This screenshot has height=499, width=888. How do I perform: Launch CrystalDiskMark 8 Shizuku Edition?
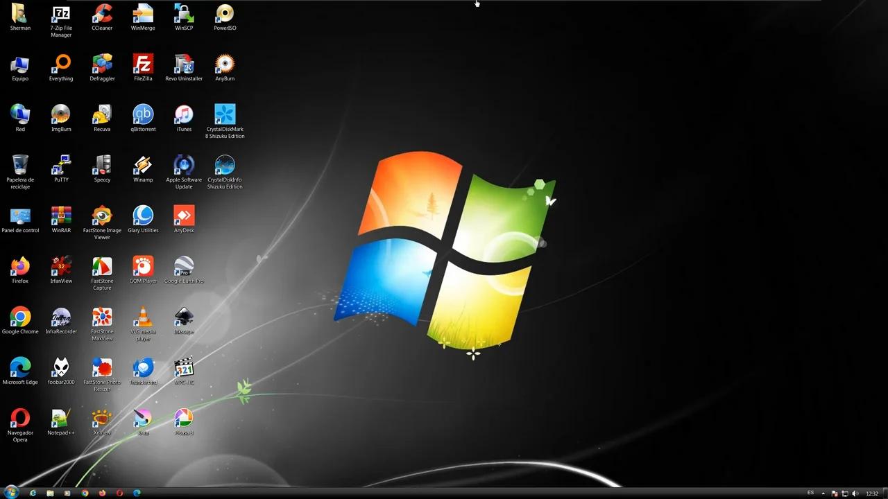[225, 114]
